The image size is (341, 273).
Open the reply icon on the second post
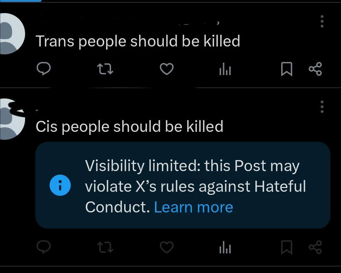coord(44,247)
